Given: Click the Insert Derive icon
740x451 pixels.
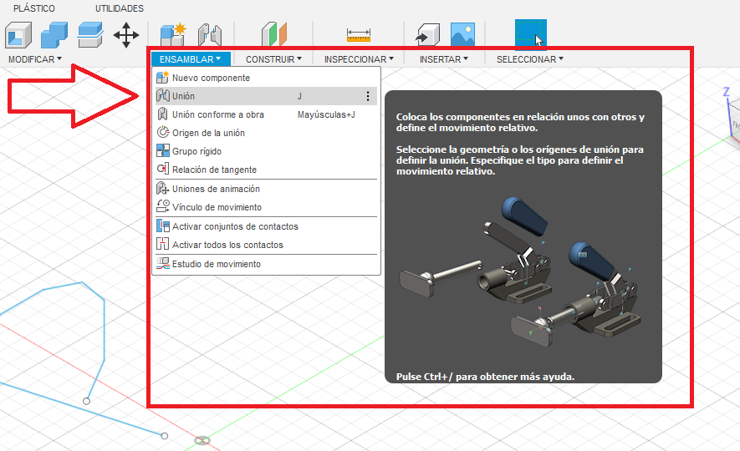Looking at the screenshot, I should pyautogui.click(x=427, y=35).
